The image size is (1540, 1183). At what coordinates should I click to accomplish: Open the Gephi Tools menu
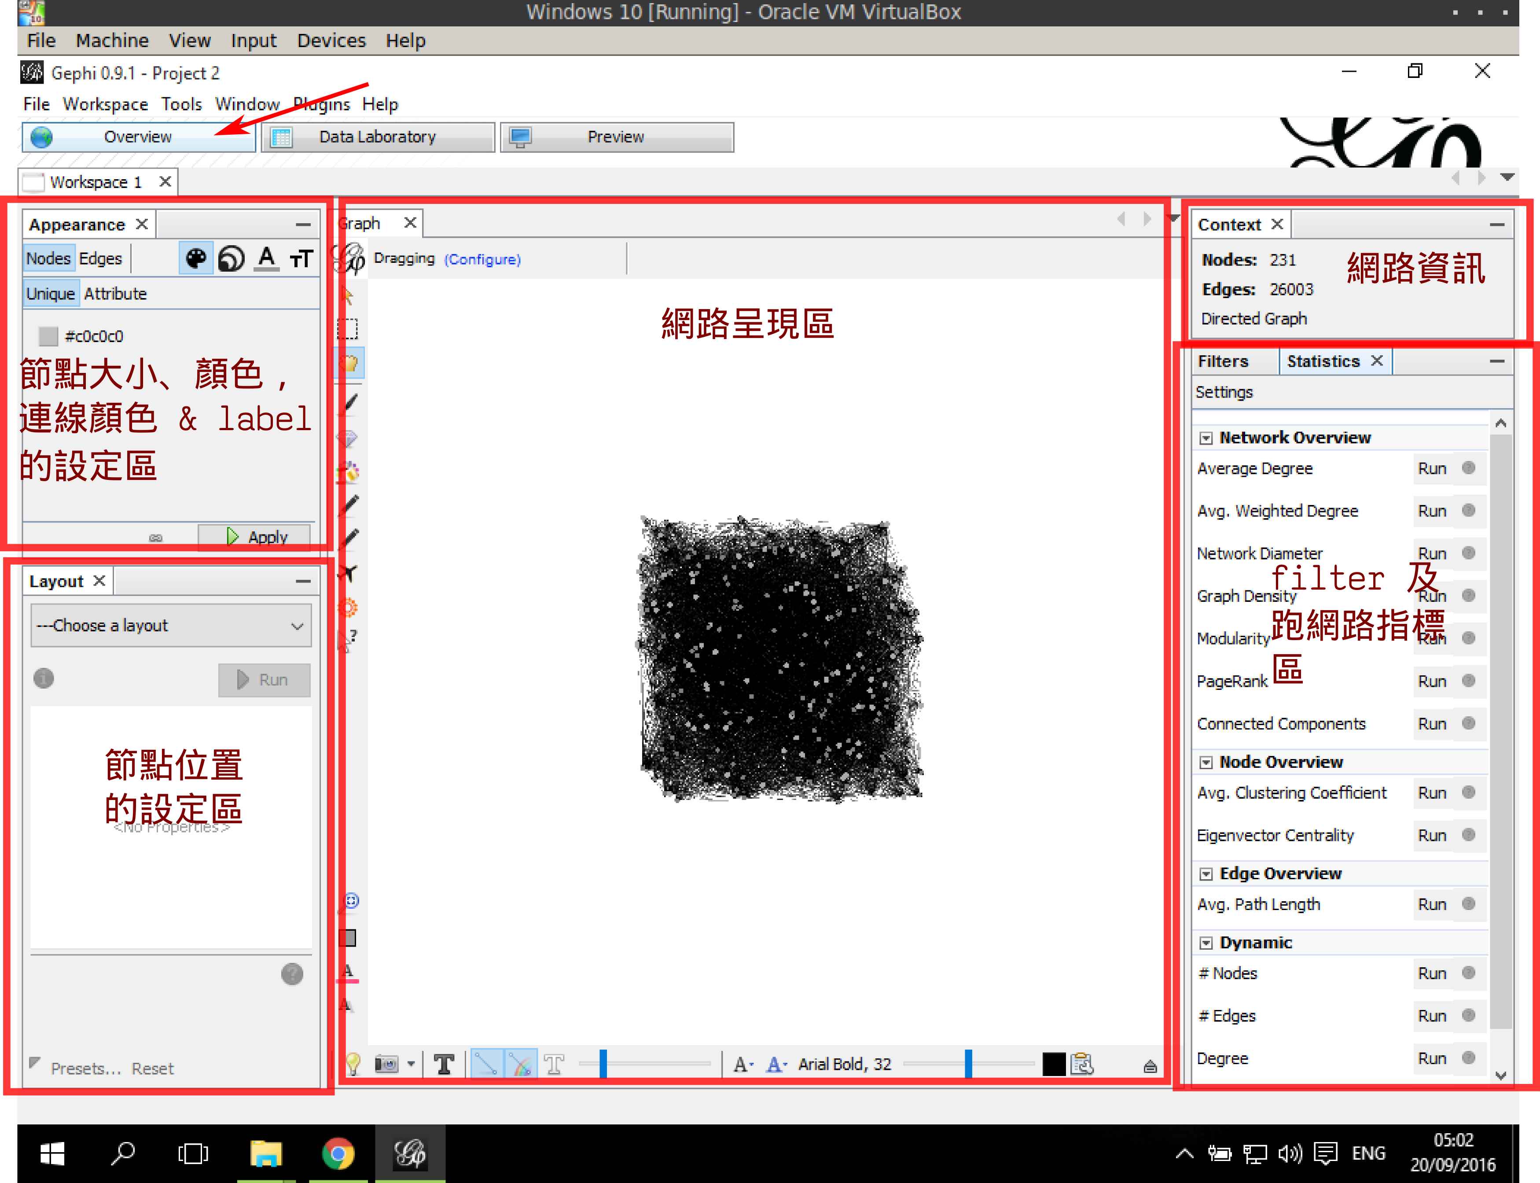pyautogui.click(x=182, y=104)
